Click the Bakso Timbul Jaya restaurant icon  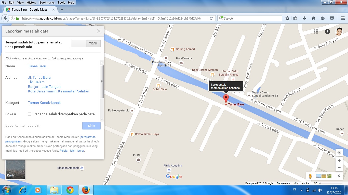(132, 134)
